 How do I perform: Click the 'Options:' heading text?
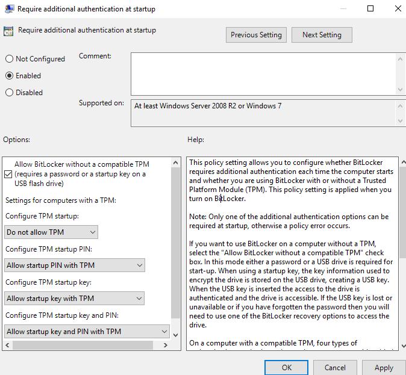(x=17, y=140)
